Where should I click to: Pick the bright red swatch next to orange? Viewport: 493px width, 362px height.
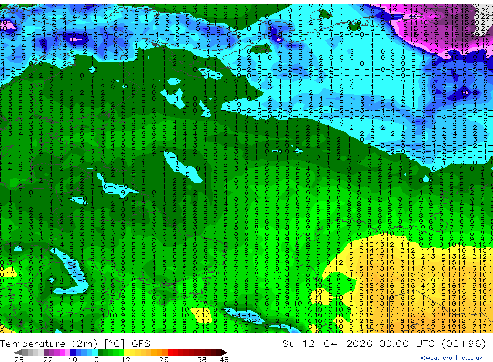click(170, 353)
